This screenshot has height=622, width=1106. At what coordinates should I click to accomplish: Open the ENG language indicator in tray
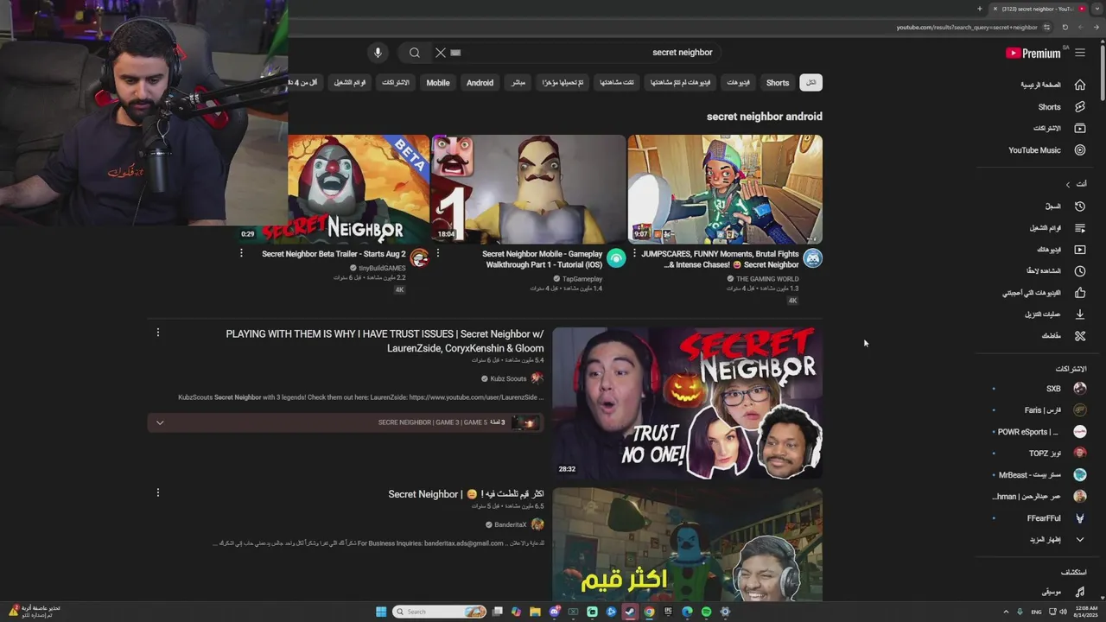click(x=1037, y=612)
